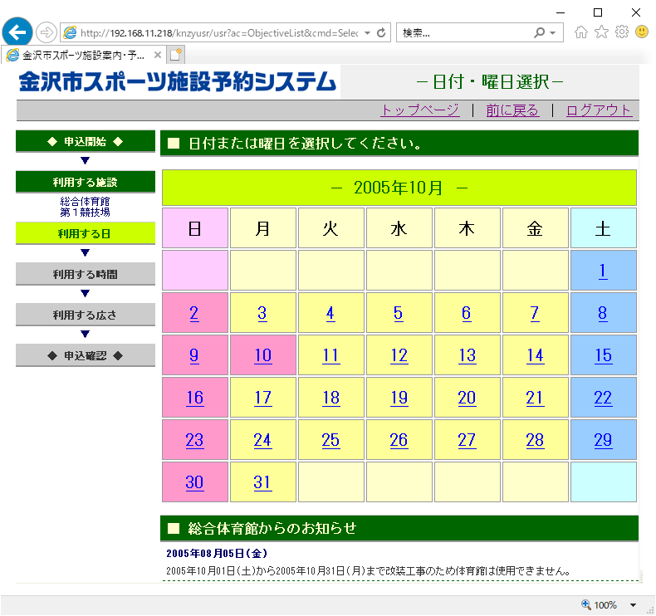The width and height of the screenshot is (656, 616).
Task: Select October 25 on the calendar
Action: click(x=330, y=440)
